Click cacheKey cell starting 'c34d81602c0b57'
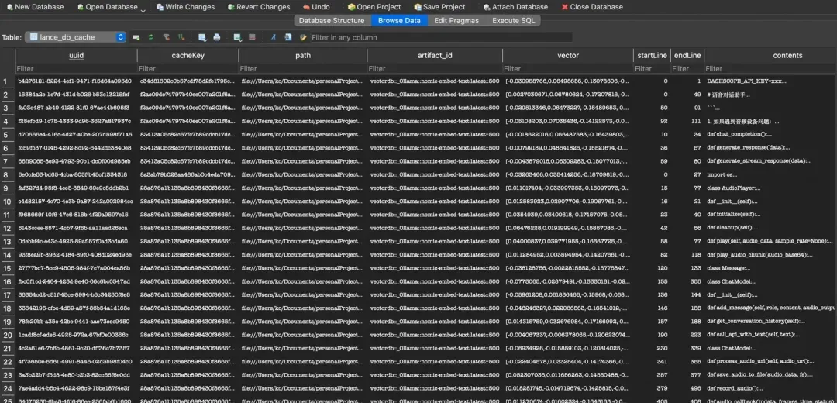This screenshot has height=403, width=837. click(x=188, y=81)
